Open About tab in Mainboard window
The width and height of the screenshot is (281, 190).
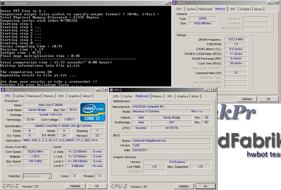click(195, 96)
